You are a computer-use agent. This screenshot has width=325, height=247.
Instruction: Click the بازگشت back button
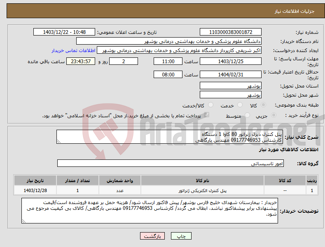[x=152, y=236]
